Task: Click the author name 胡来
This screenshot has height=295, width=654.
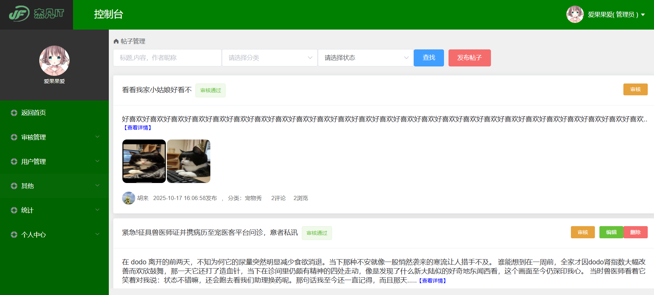Action: 143,198
